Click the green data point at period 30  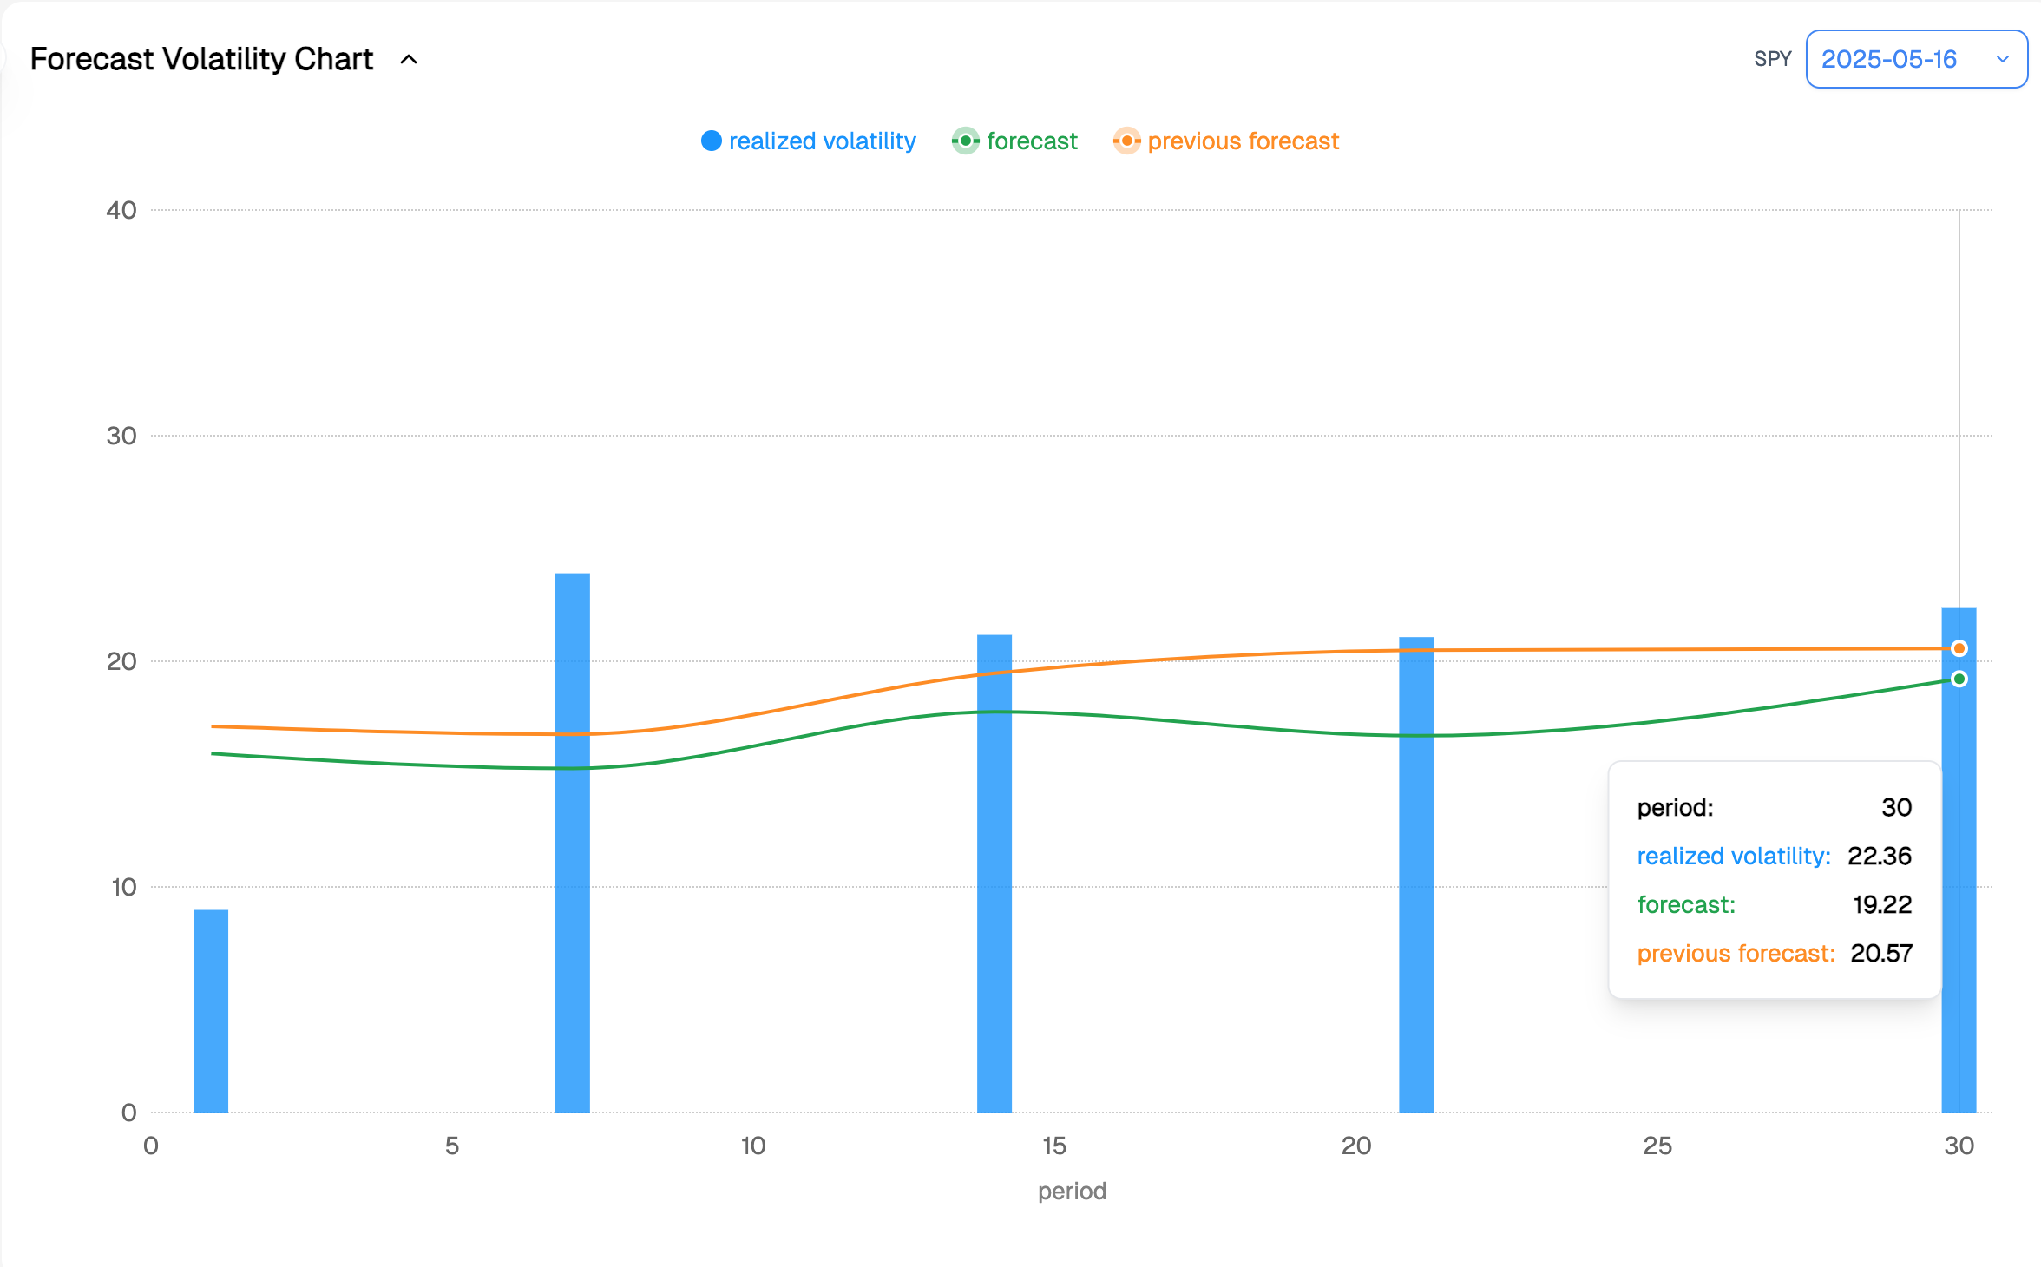(1959, 679)
